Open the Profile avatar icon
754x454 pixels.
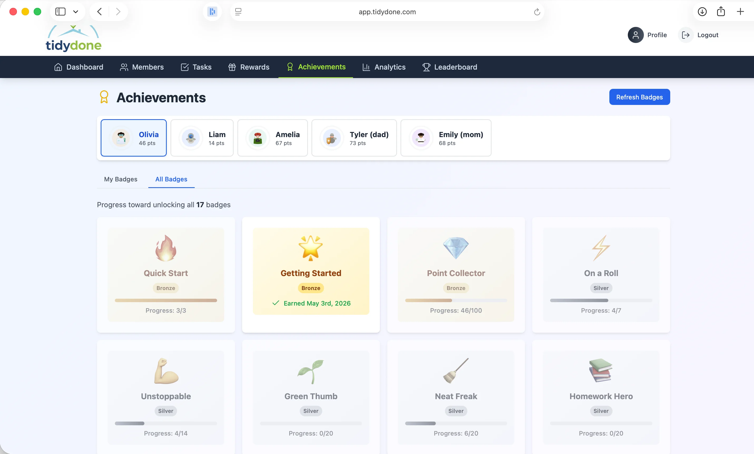click(x=635, y=35)
